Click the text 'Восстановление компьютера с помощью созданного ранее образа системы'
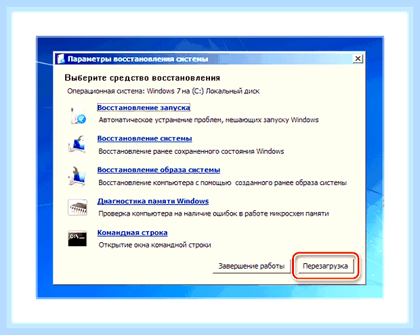 [223, 182]
